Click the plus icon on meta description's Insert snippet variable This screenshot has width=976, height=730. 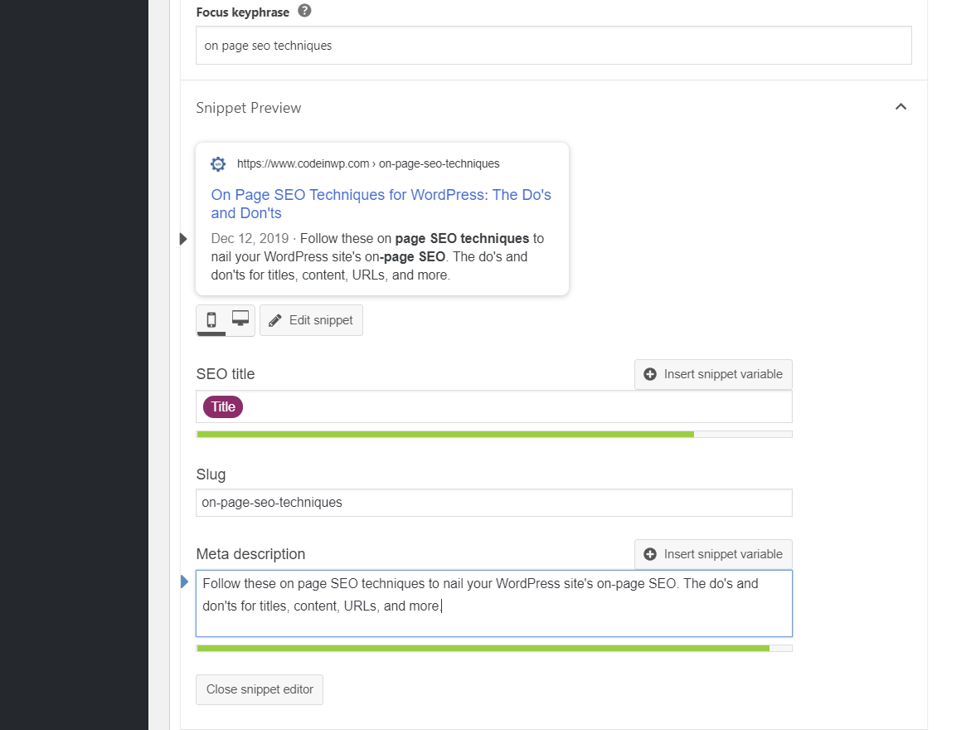click(x=650, y=553)
